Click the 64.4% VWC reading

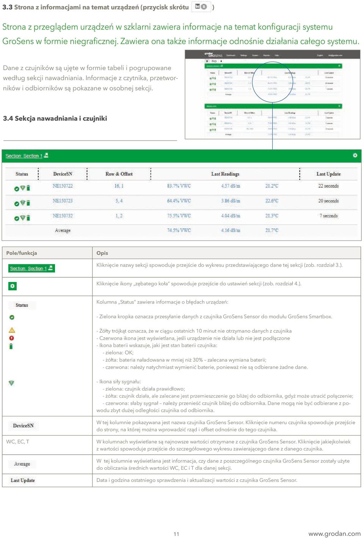click(x=179, y=201)
